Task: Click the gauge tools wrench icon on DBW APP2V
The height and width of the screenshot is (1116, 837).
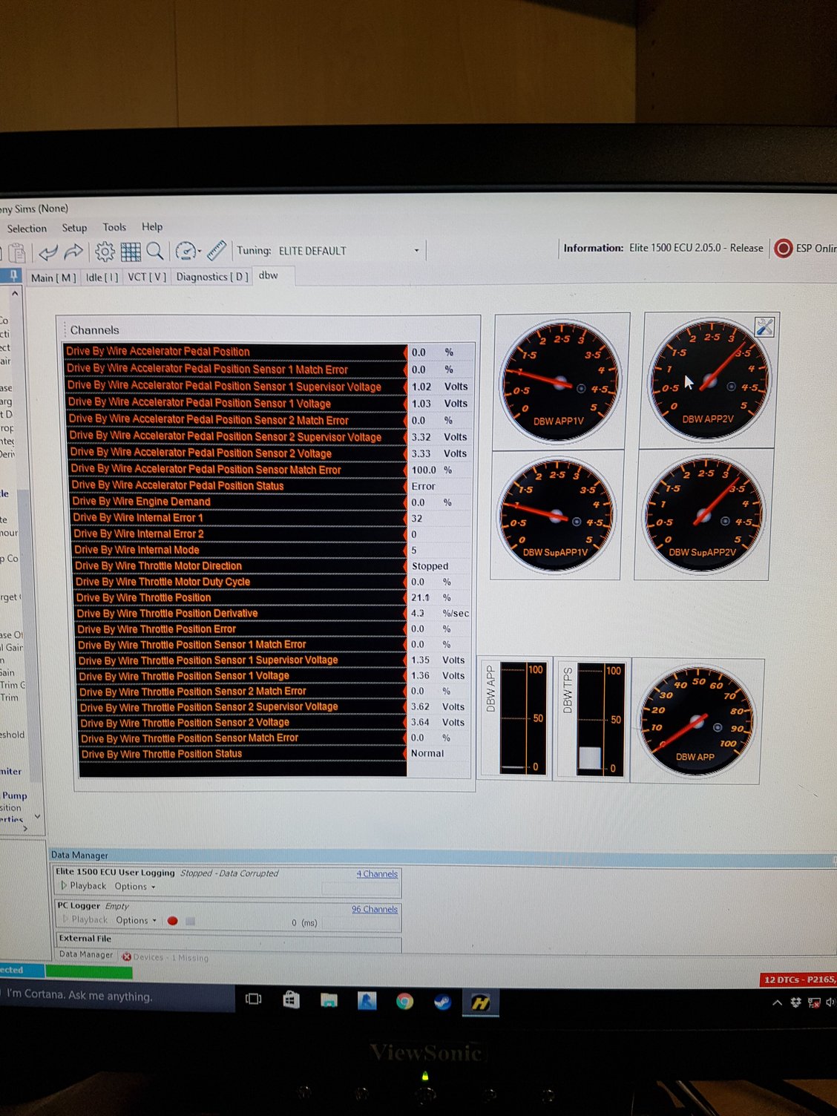Action: (x=764, y=327)
